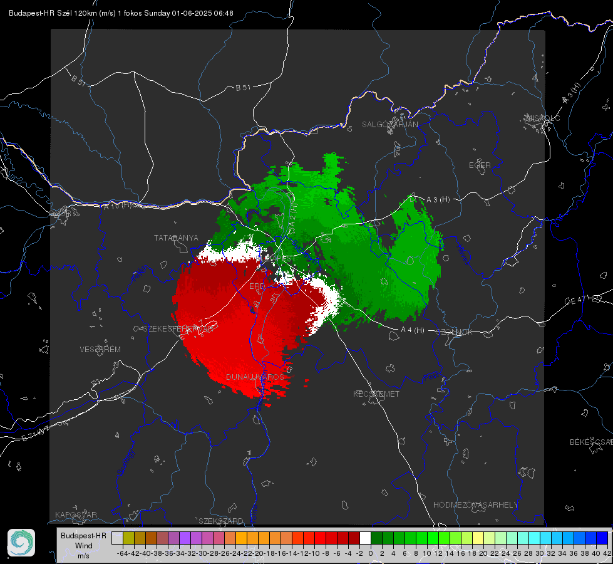Click the 'A 4 (H)' road label
This screenshot has width=613, height=564.
[x=413, y=330]
